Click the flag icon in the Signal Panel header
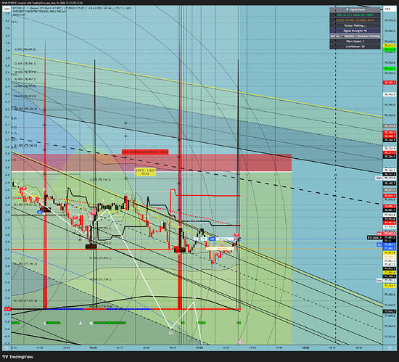This screenshot has width=399, height=362. pos(347,9)
